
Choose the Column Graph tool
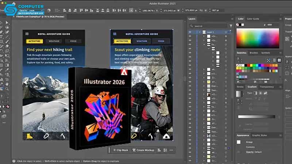1,79
